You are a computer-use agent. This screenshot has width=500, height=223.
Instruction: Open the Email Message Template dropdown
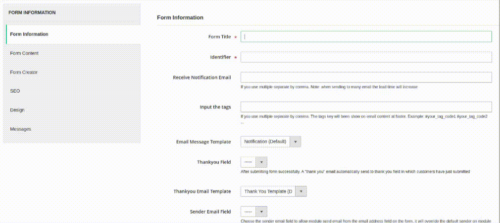[x=271, y=142]
